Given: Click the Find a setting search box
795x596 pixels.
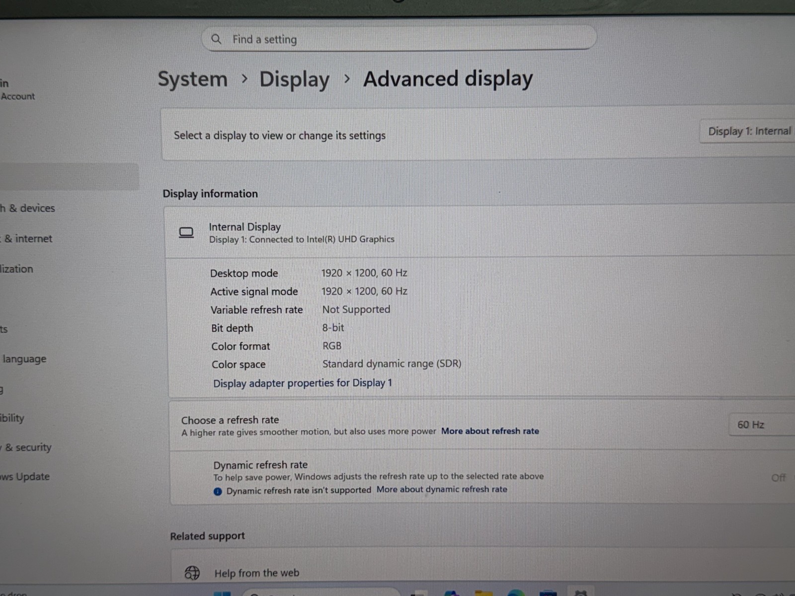Looking at the screenshot, I should coord(398,38).
